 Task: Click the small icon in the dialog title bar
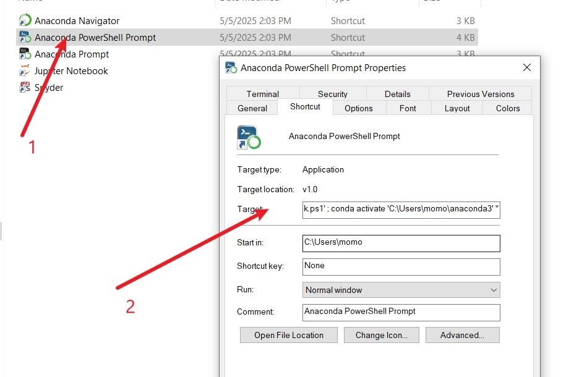click(x=231, y=67)
